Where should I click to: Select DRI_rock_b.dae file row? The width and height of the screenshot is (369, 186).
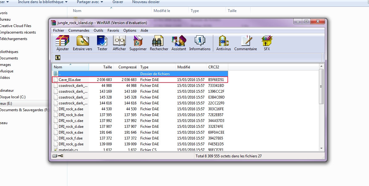[x=140, y=115]
